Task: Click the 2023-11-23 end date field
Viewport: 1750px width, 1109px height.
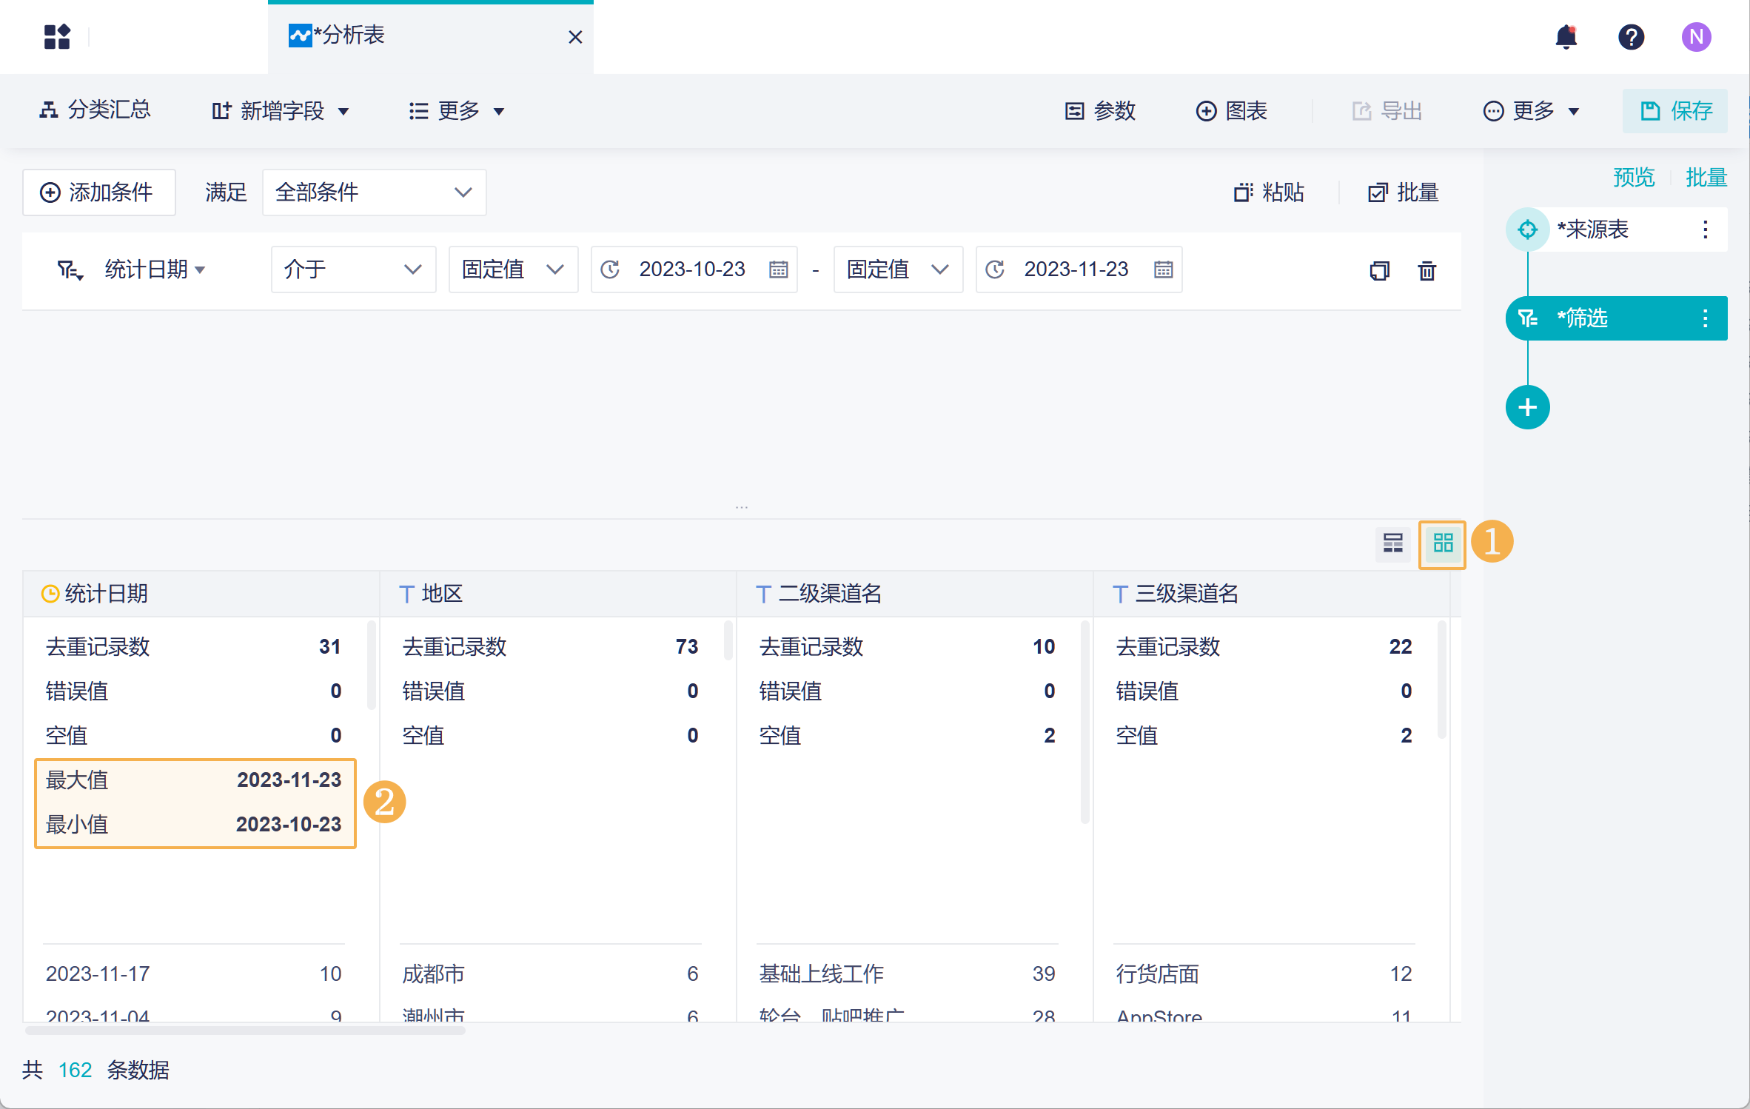Action: pyautogui.click(x=1076, y=269)
